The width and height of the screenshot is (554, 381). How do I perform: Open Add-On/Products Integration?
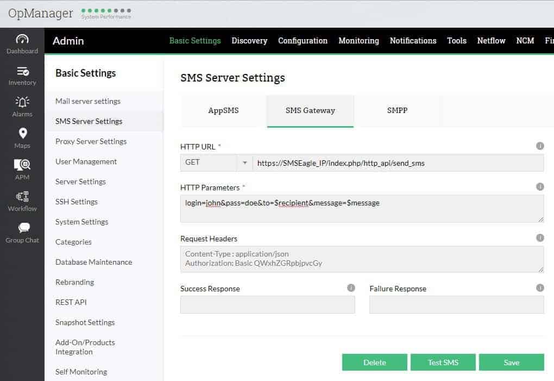click(85, 347)
